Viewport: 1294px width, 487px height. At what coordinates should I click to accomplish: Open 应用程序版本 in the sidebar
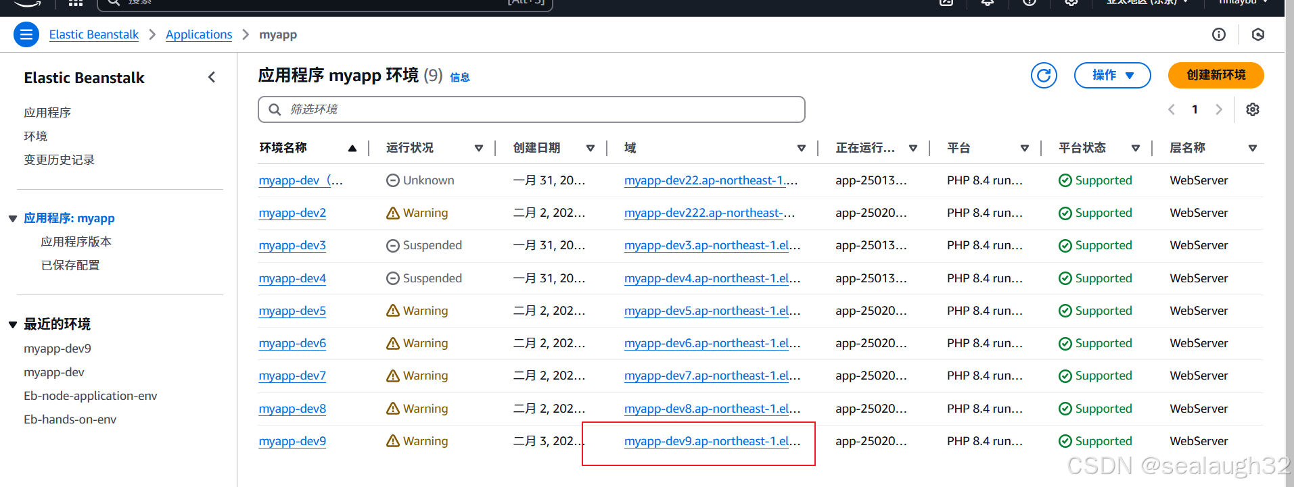point(76,242)
